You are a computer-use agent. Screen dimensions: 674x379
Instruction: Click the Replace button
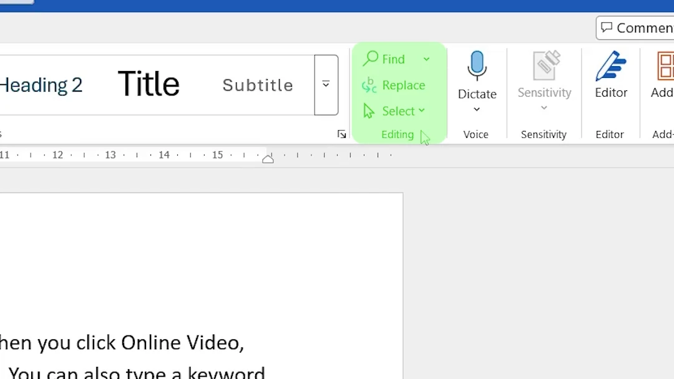coord(394,85)
